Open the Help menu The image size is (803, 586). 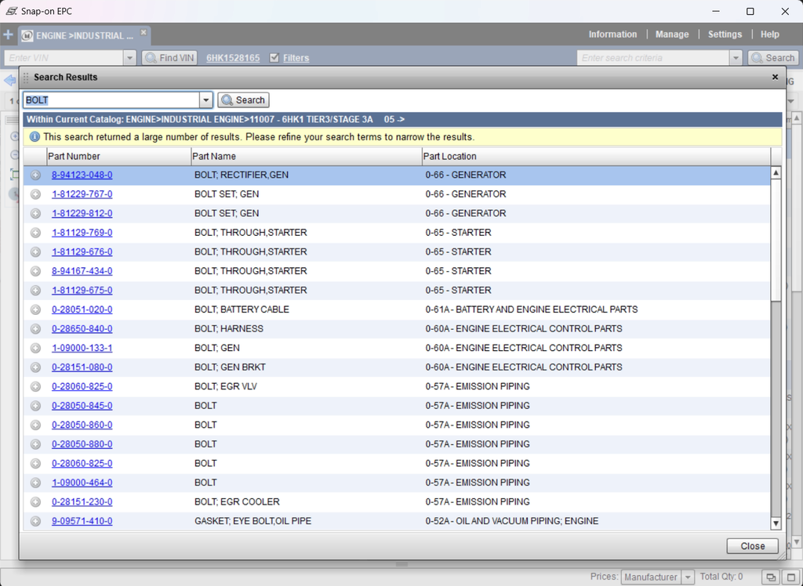click(770, 34)
